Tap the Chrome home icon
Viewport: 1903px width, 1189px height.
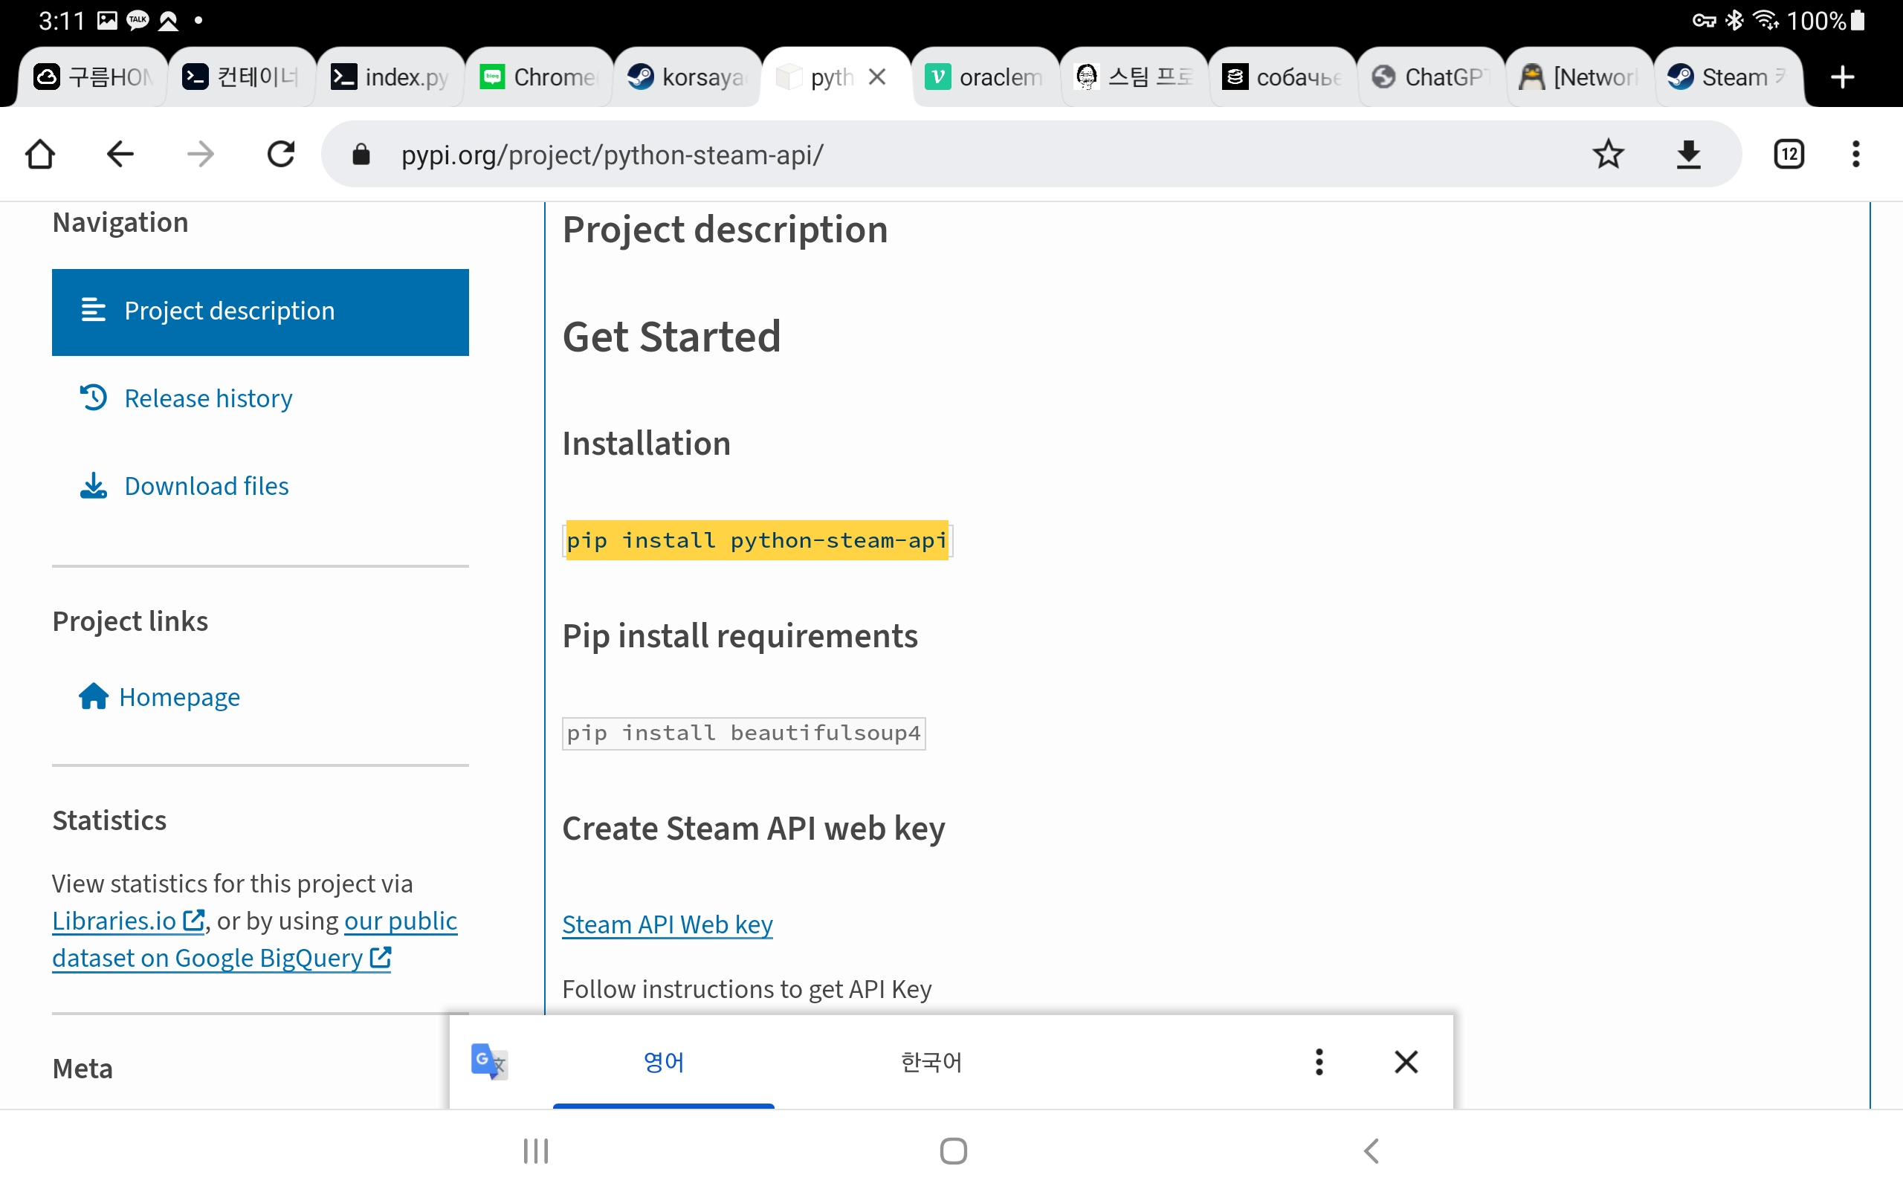point(40,154)
